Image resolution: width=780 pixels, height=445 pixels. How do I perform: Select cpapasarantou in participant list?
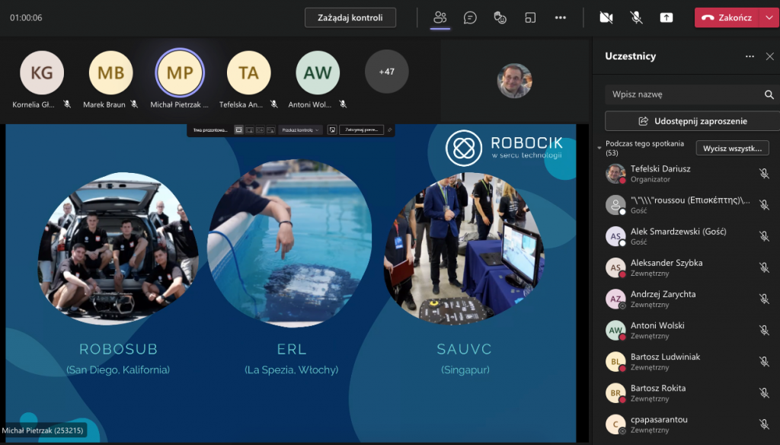689,424
